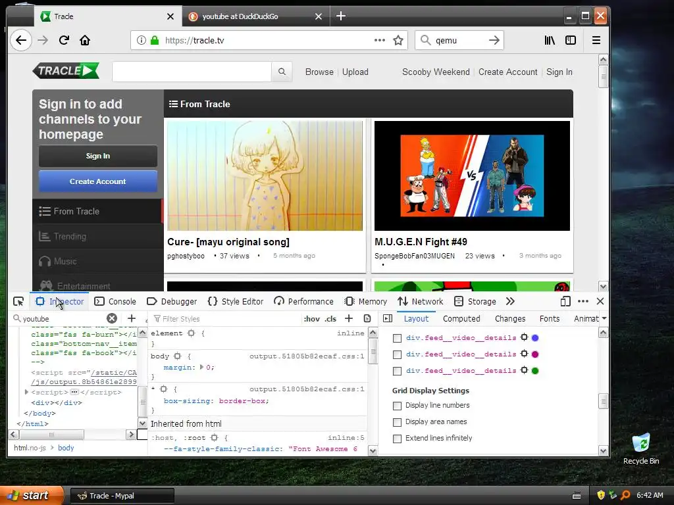Clear the youtube search in Inspector

click(x=112, y=319)
